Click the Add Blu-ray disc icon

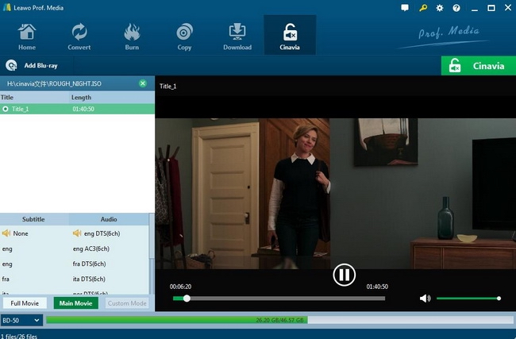tap(11, 65)
